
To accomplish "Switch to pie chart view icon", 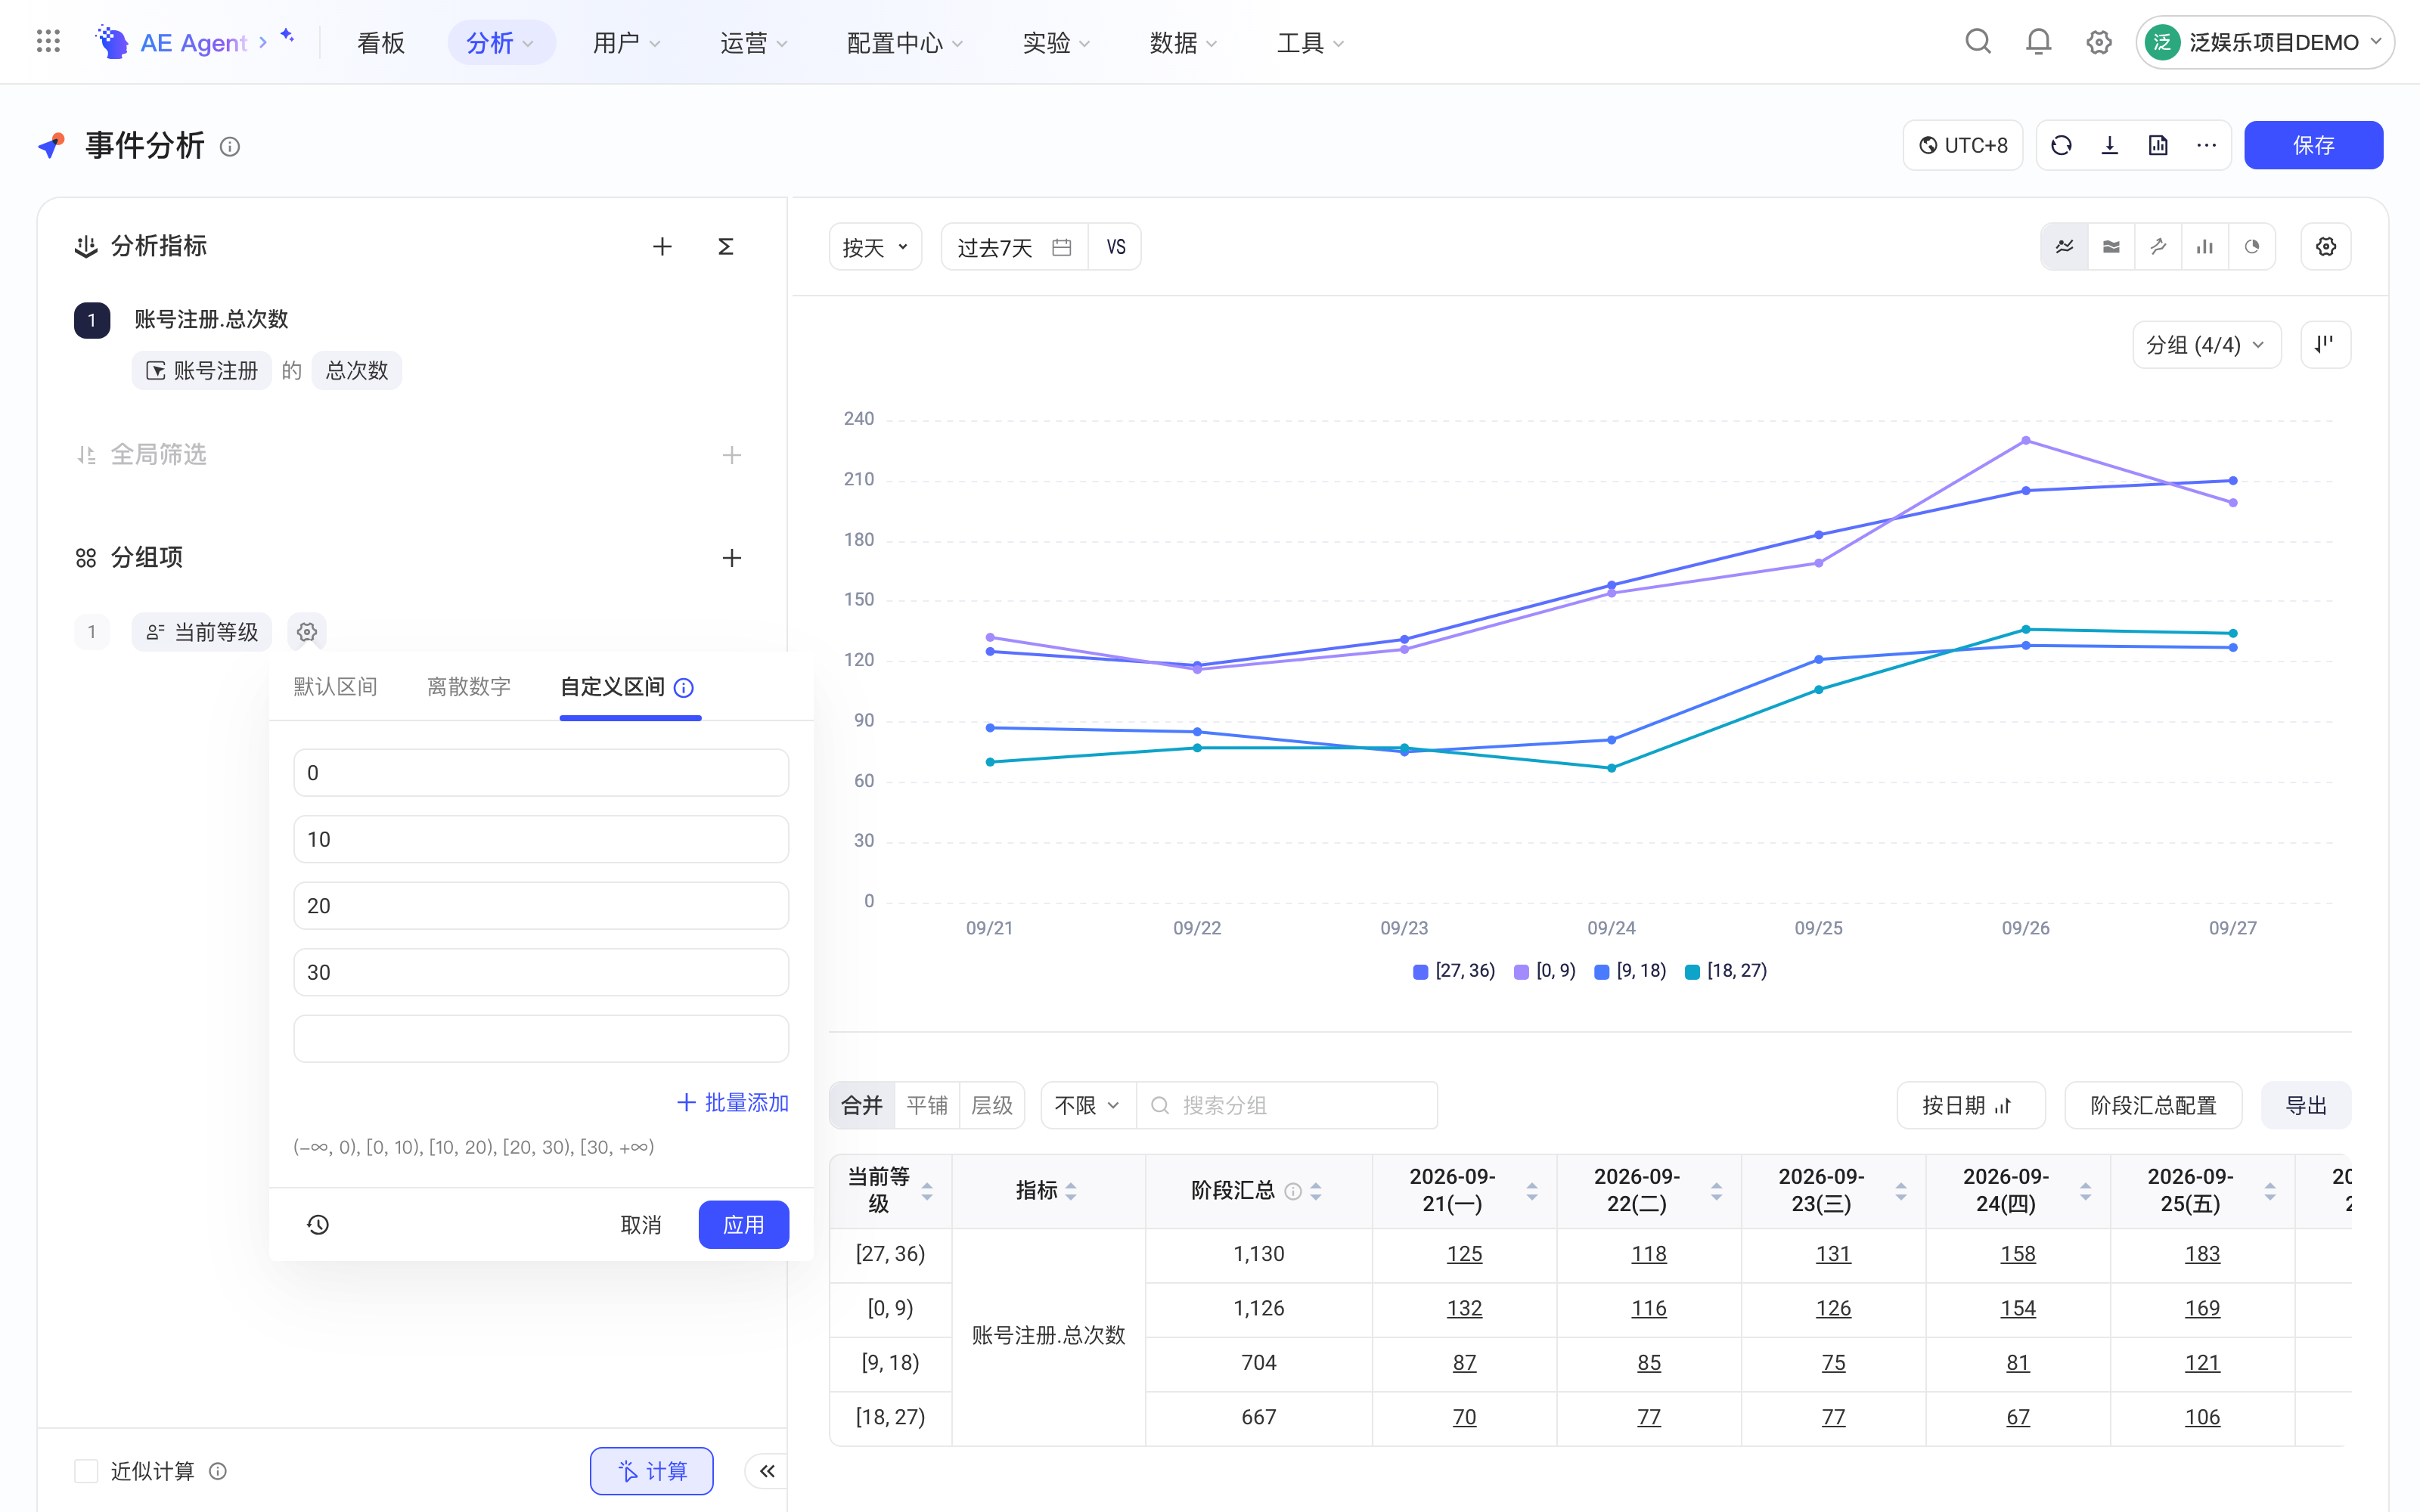I will coord(2252,247).
